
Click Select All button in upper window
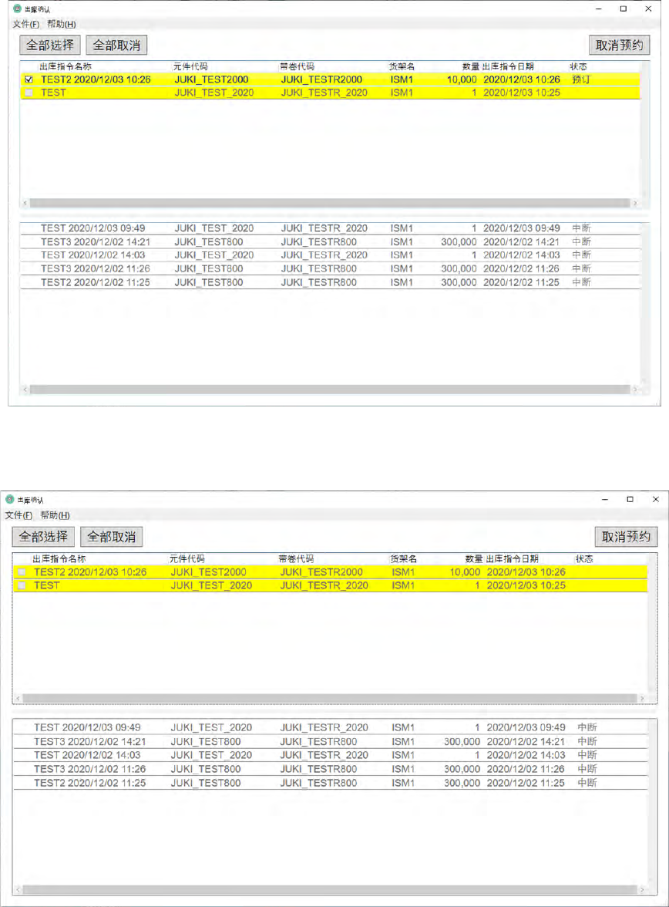click(50, 45)
